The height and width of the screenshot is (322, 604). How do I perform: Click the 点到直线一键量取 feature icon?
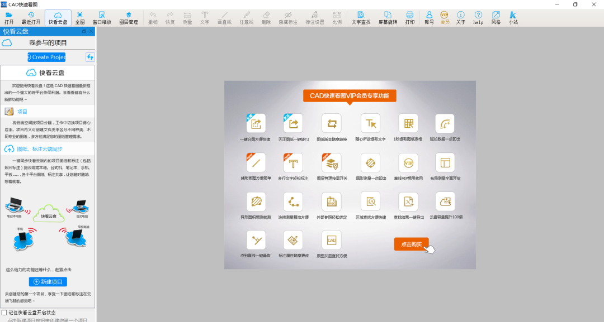click(x=256, y=240)
